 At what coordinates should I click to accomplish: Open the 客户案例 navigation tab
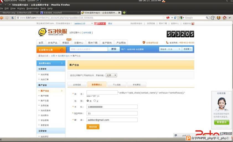[x=107, y=43]
